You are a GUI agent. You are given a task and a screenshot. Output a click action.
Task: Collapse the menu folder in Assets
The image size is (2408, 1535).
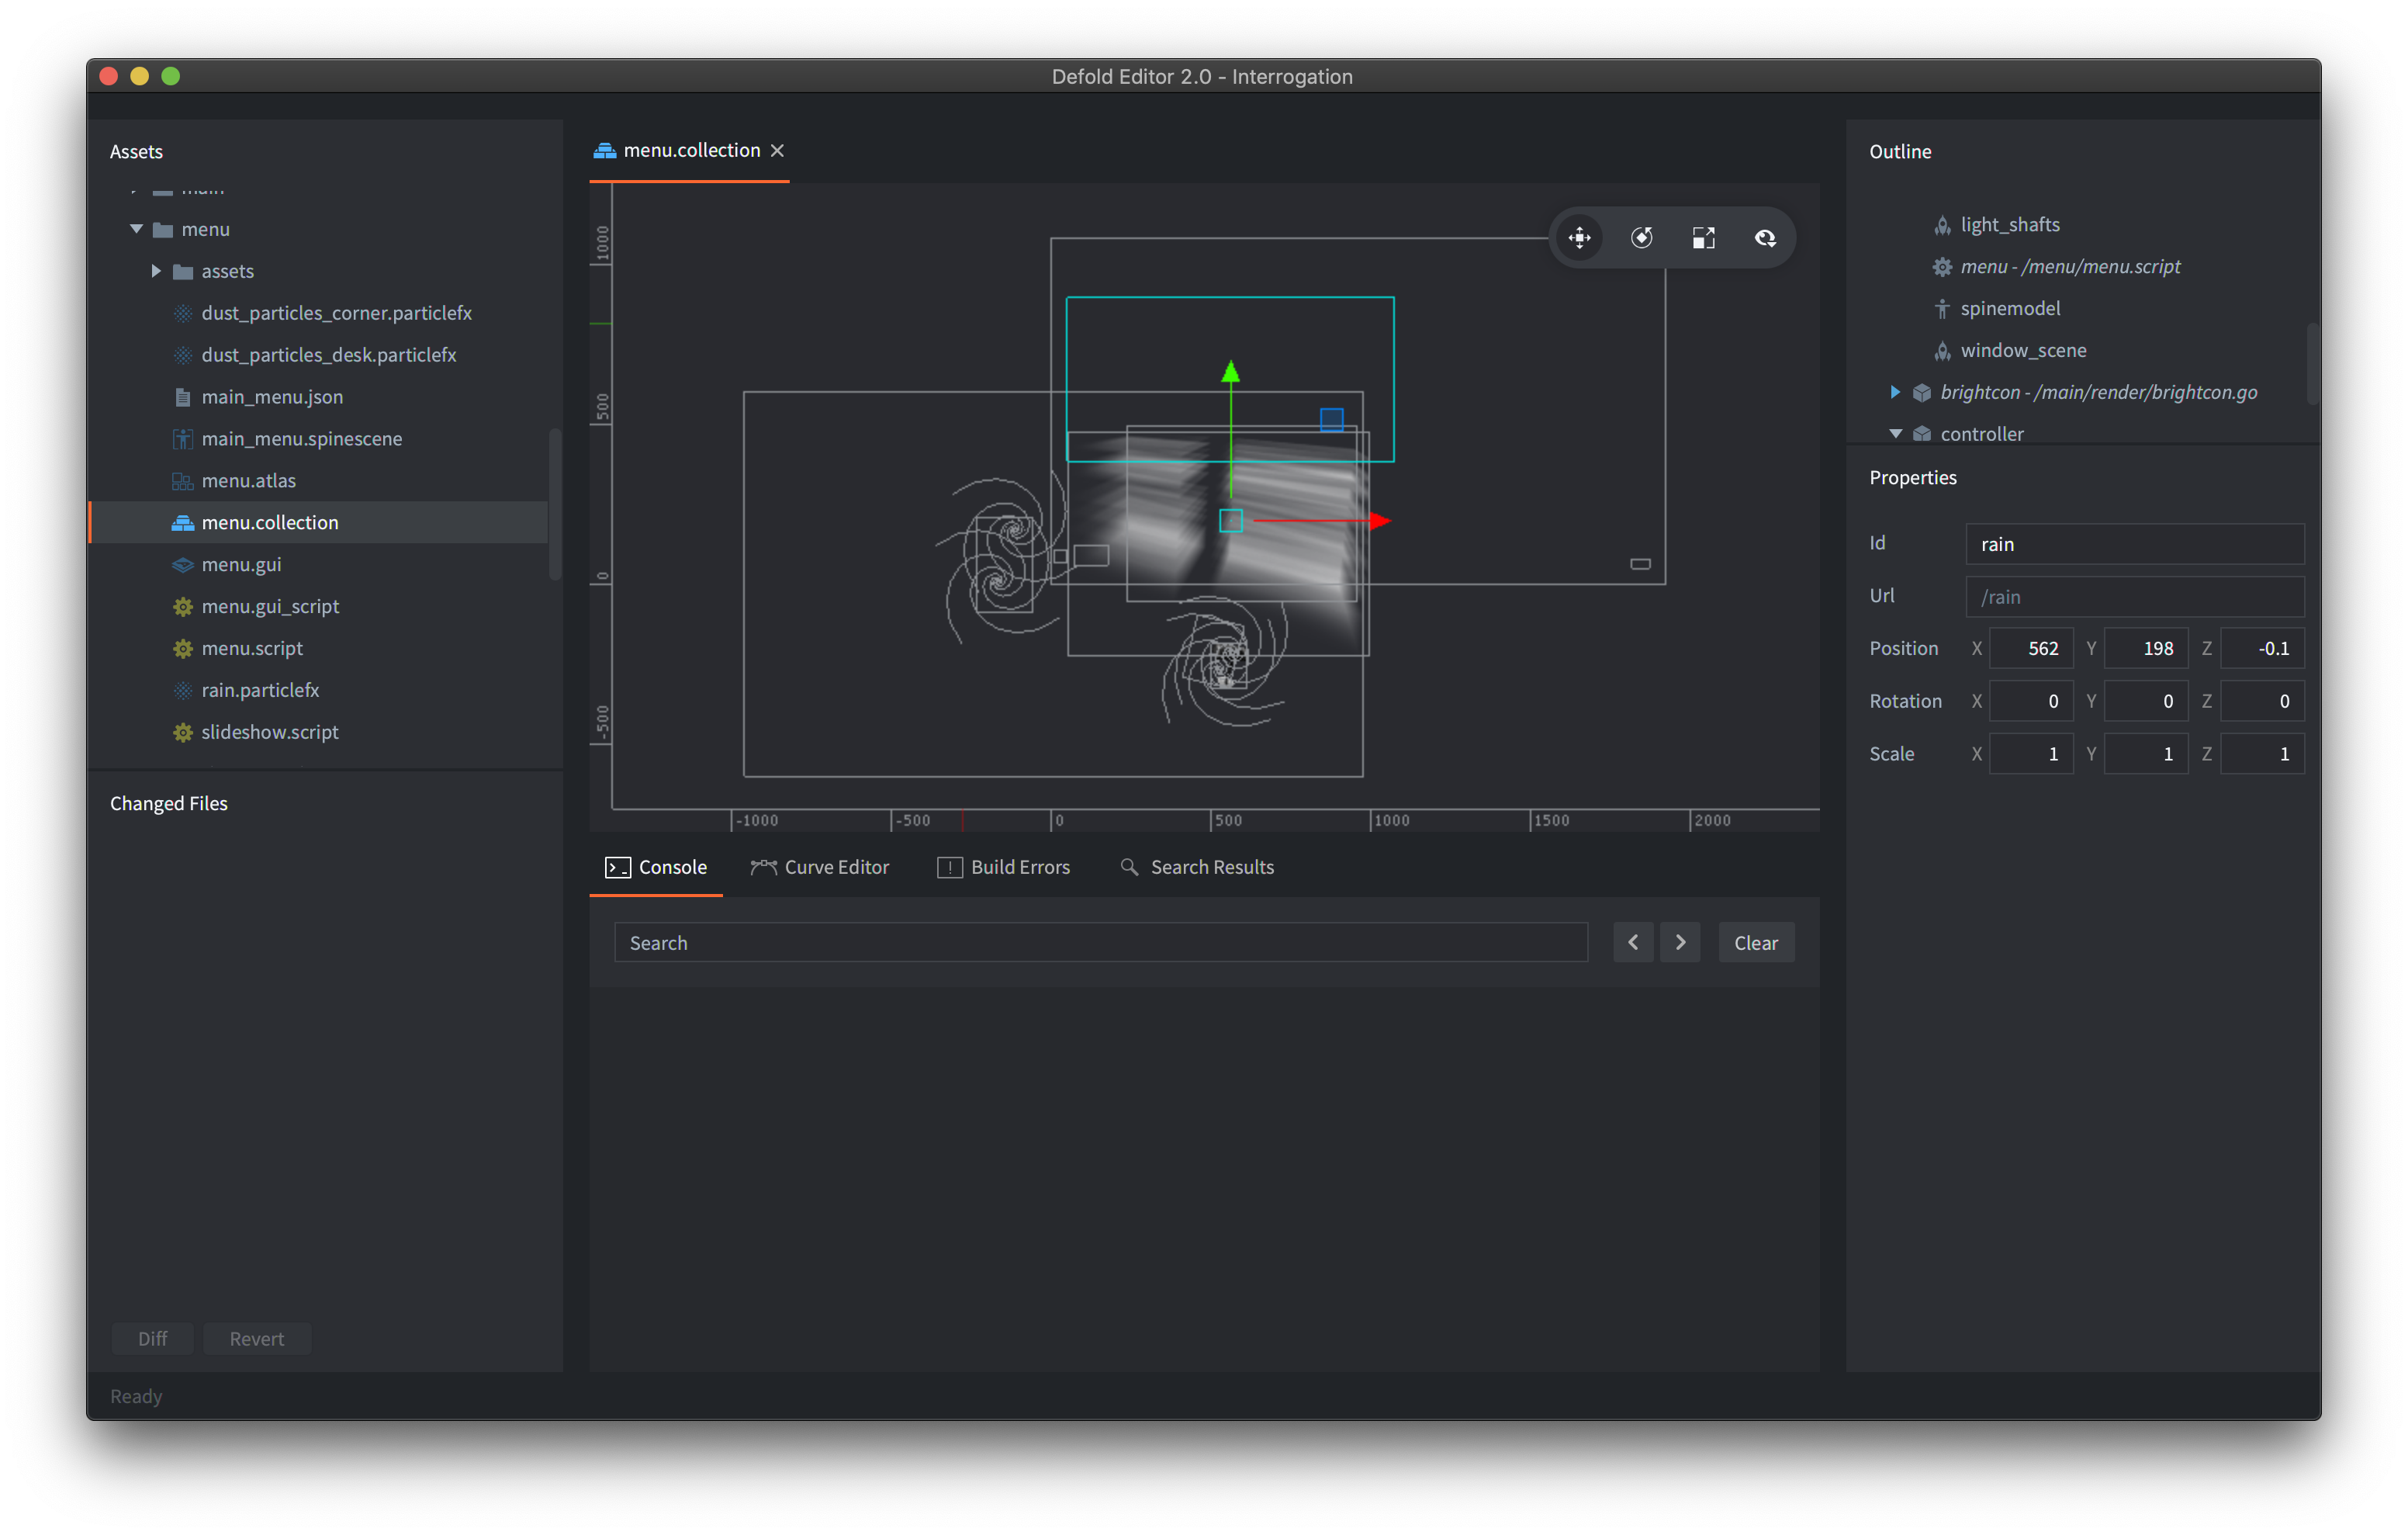pyautogui.click(x=137, y=228)
